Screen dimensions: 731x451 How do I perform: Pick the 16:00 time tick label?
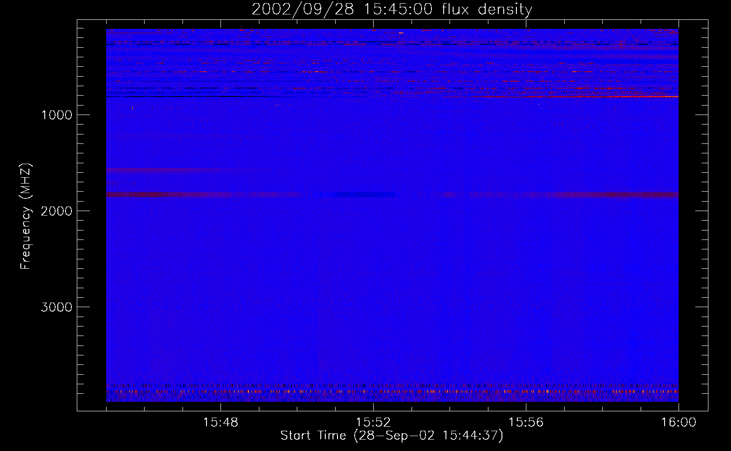pyautogui.click(x=679, y=423)
